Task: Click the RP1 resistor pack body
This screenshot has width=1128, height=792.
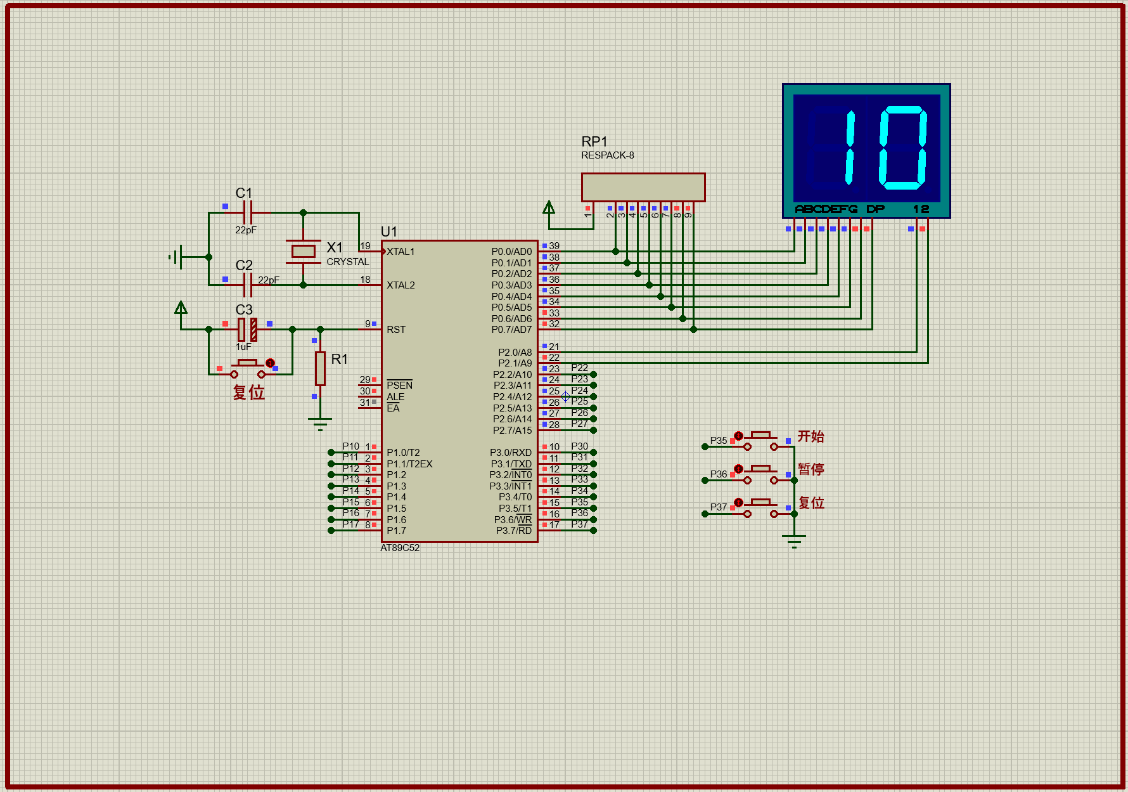Action: (643, 187)
